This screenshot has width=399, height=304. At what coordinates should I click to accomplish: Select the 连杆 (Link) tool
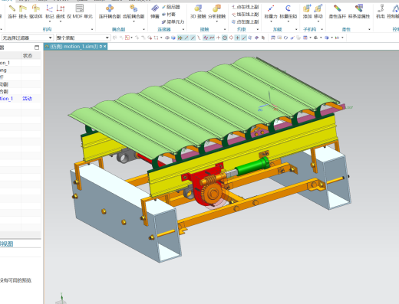tap(12, 11)
